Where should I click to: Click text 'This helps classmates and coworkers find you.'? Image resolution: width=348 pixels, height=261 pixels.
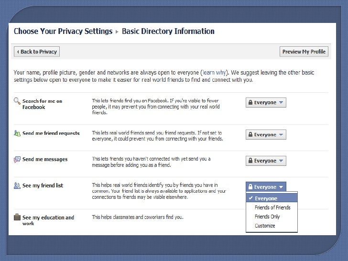tap(138, 217)
